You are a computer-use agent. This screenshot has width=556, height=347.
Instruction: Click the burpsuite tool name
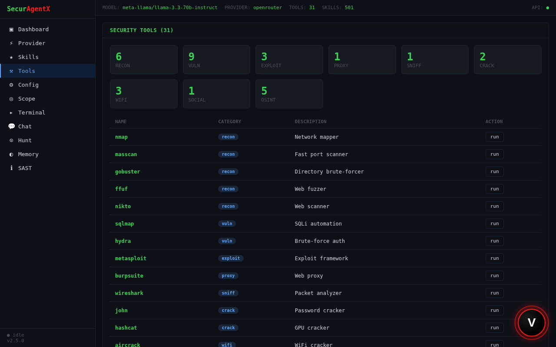pos(129,276)
